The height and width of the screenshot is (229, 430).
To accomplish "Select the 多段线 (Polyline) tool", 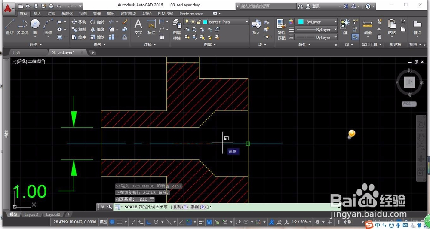I will (22, 27).
